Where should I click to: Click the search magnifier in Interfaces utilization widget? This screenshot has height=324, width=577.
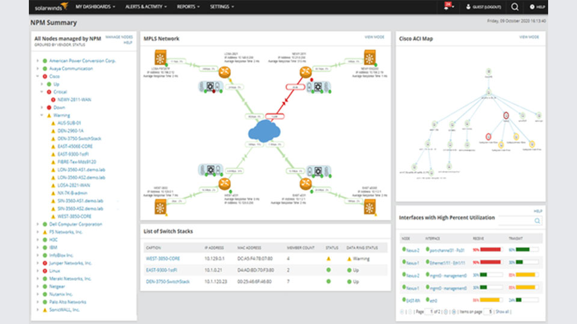point(537,221)
